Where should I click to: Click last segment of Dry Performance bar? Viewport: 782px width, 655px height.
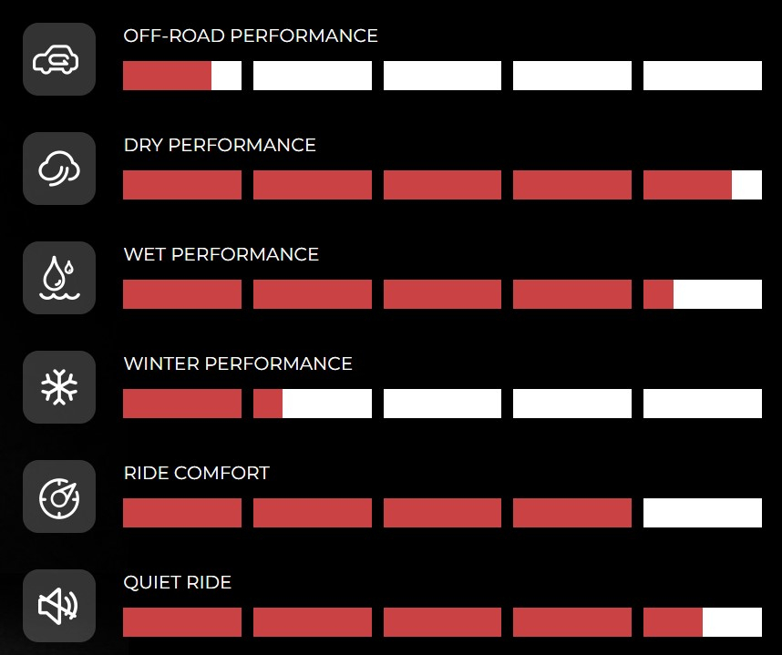click(702, 185)
